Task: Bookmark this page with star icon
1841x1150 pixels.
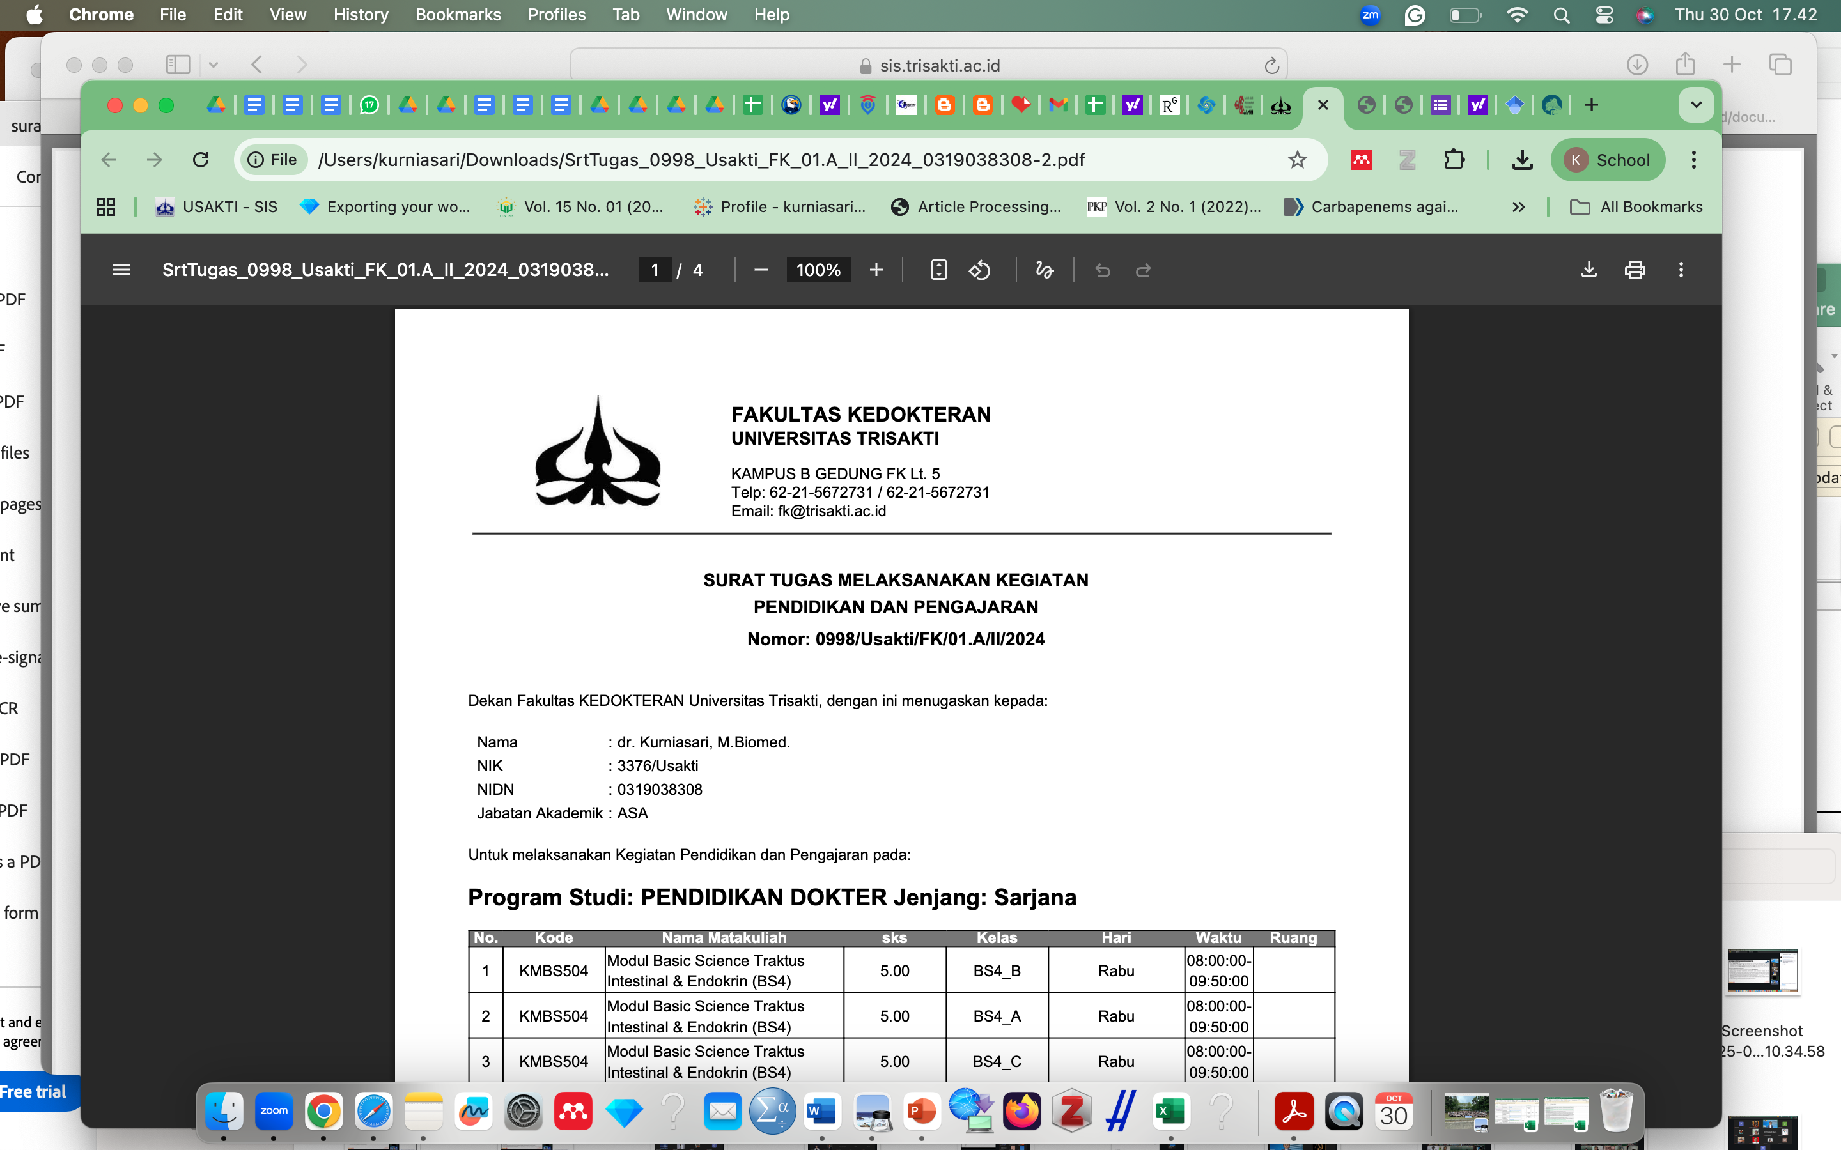Action: pyautogui.click(x=1297, y=160)
